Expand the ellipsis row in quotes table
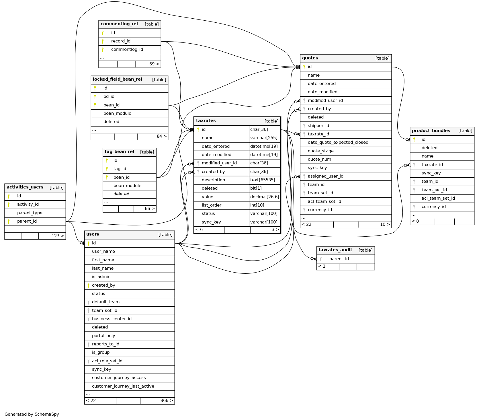Image resolution: width=479 pixels, height=420 pixels. (x=303, y=218)
